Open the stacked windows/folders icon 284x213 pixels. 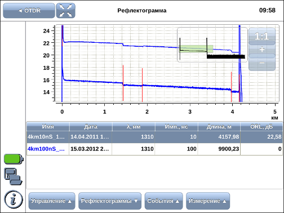(x=13, y=176)
